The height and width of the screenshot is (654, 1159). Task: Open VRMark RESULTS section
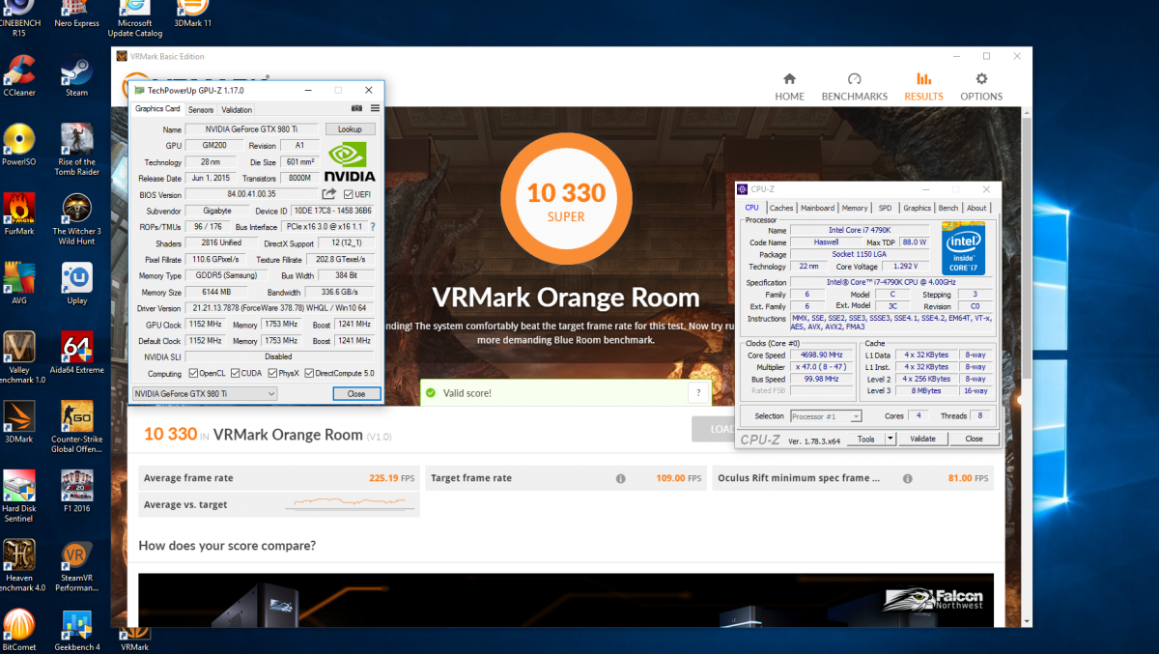pos(923,87)
